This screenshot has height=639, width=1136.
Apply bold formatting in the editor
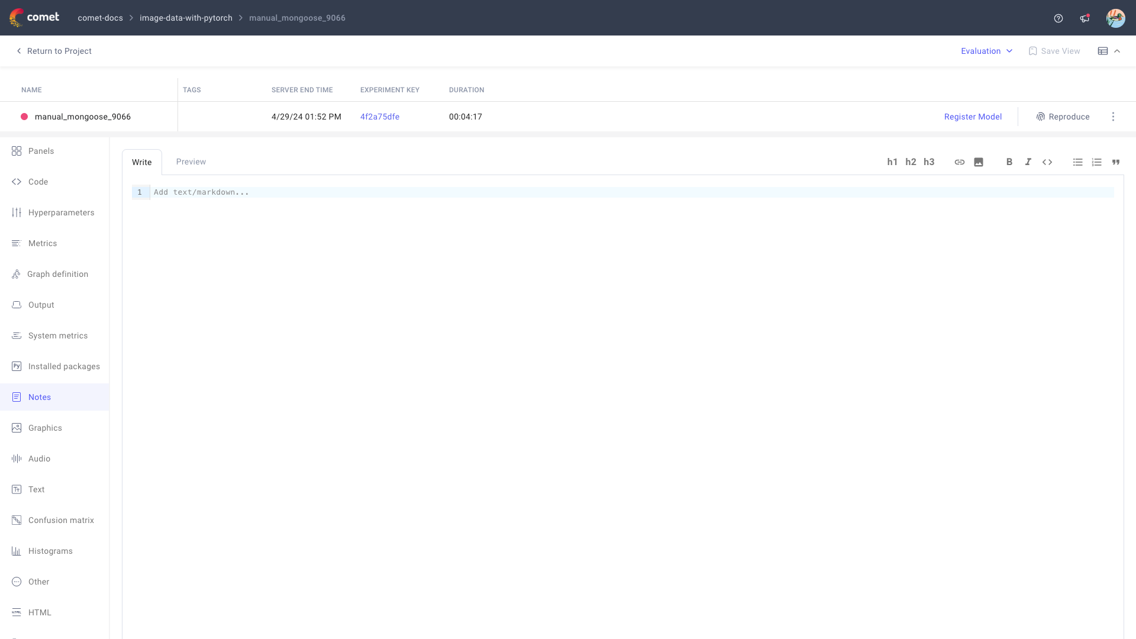[x=1009, y=162]
